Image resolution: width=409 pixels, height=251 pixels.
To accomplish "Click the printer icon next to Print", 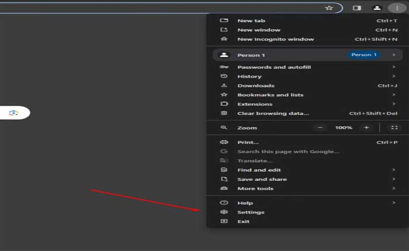I will (223, 142).
